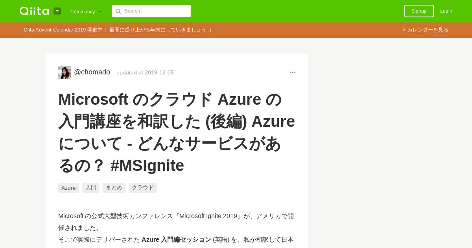
Task: Open the Qiita Advent Calendar 2019 announcement
Action: pos(117,30)
